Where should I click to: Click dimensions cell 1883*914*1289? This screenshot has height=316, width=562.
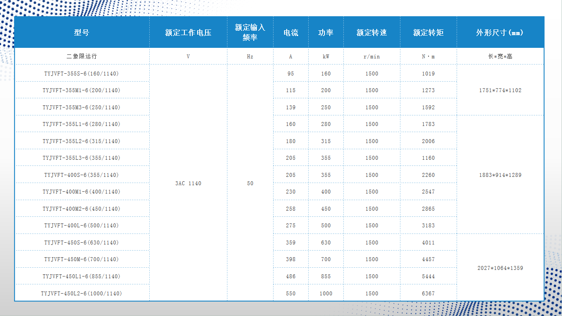pyautogui.click(x=500, y=175)
